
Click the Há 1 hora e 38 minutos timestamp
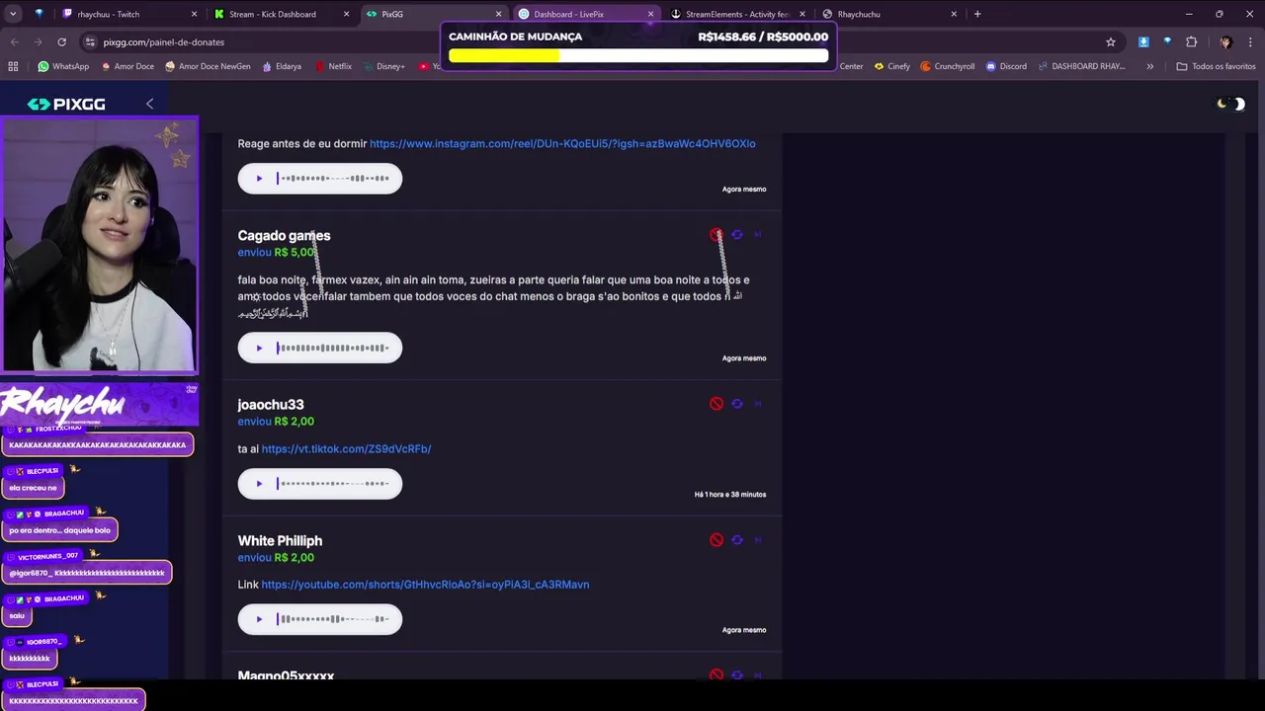pyautogui.click(x=730, y=495)
